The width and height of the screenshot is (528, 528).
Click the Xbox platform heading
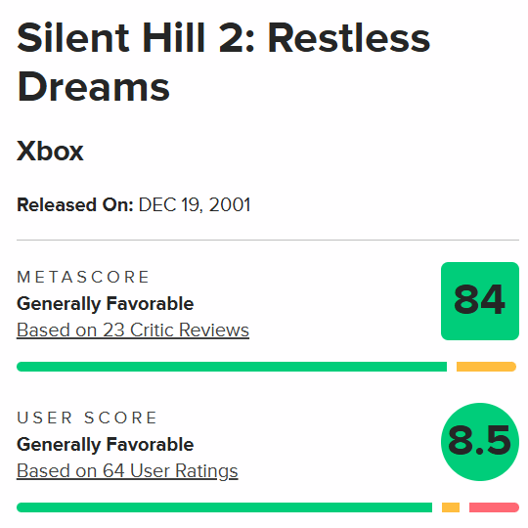point(50,151)
